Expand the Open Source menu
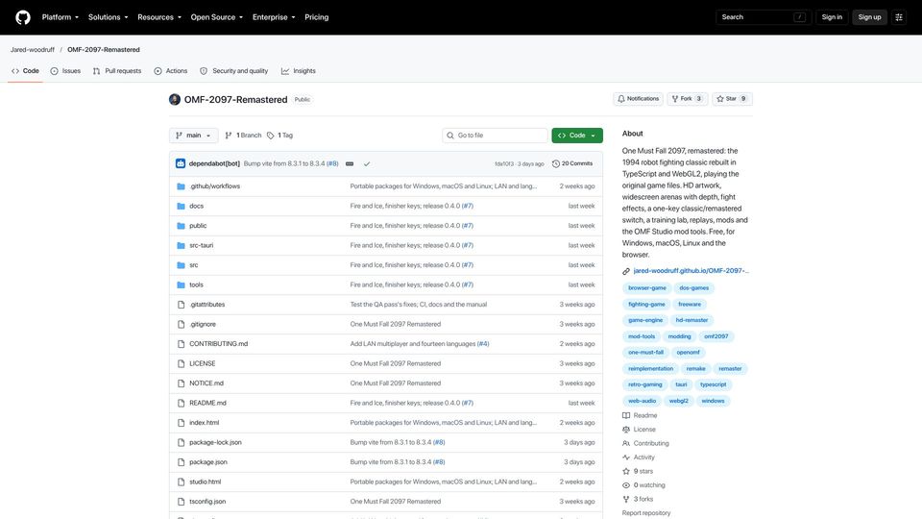This screenshot has width=922, height=519. pyautogui.click(x=216, y=17)
